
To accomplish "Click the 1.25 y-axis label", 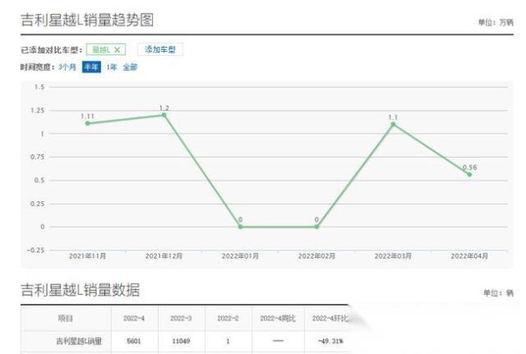I will point(38,110).
